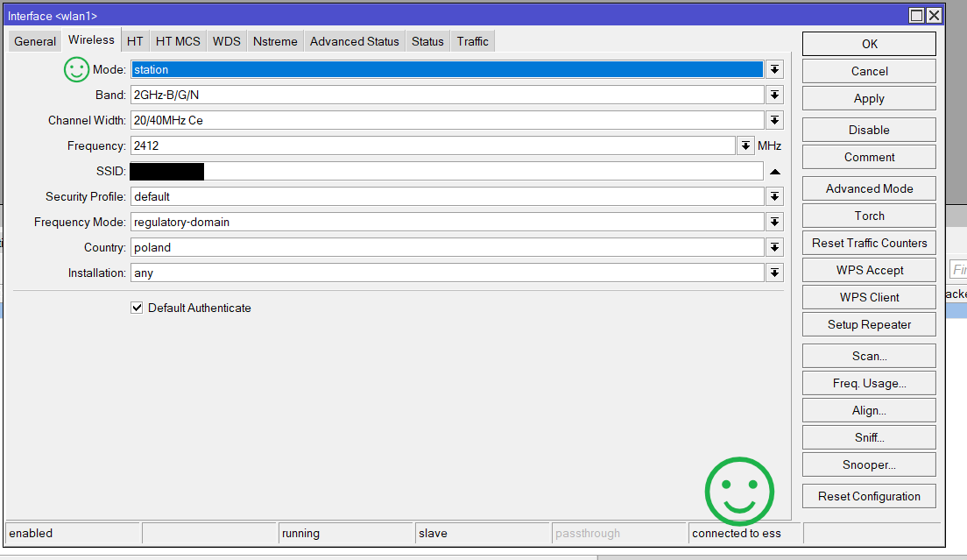Click the MHz unit label
This screenshot has height=560, width=967.
[769, 145]
